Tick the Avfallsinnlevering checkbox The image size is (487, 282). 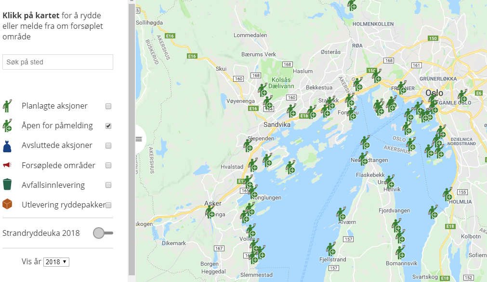tap(108, 185)
